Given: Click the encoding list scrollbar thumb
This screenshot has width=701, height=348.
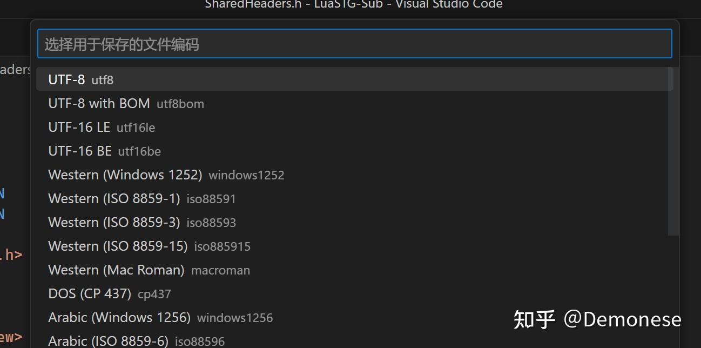Looking at the screenshot, I should 673,151.
